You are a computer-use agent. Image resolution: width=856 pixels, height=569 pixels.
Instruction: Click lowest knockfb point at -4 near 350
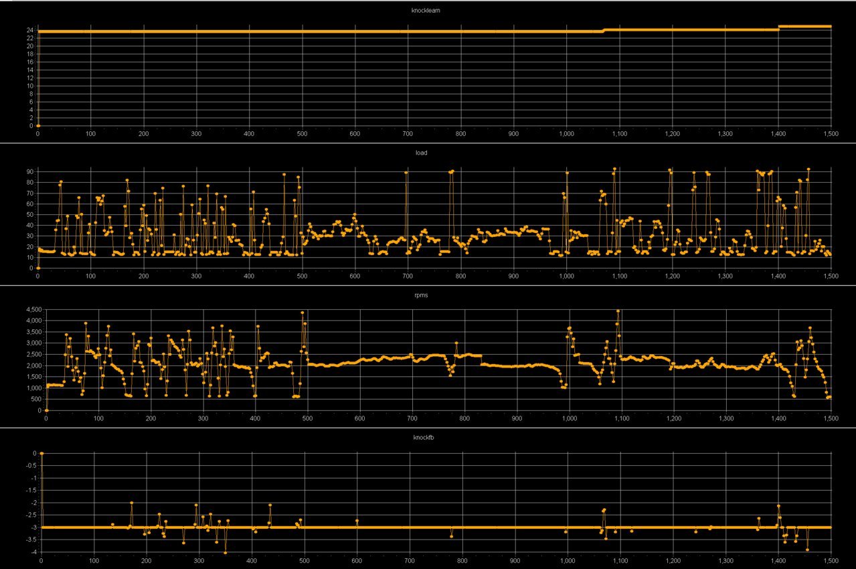point(226,552)
